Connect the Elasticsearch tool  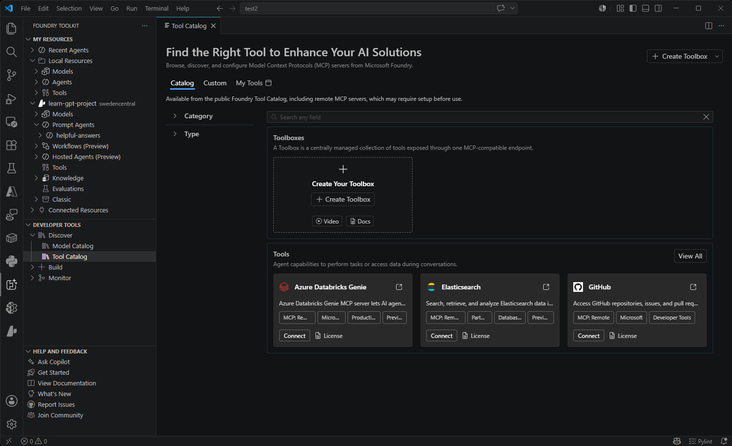pyautogui.click(x=442, y=335)
